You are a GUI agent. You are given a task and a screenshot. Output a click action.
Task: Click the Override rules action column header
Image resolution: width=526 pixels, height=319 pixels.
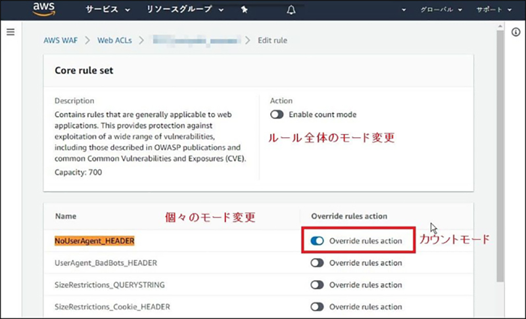pos(349,216)
